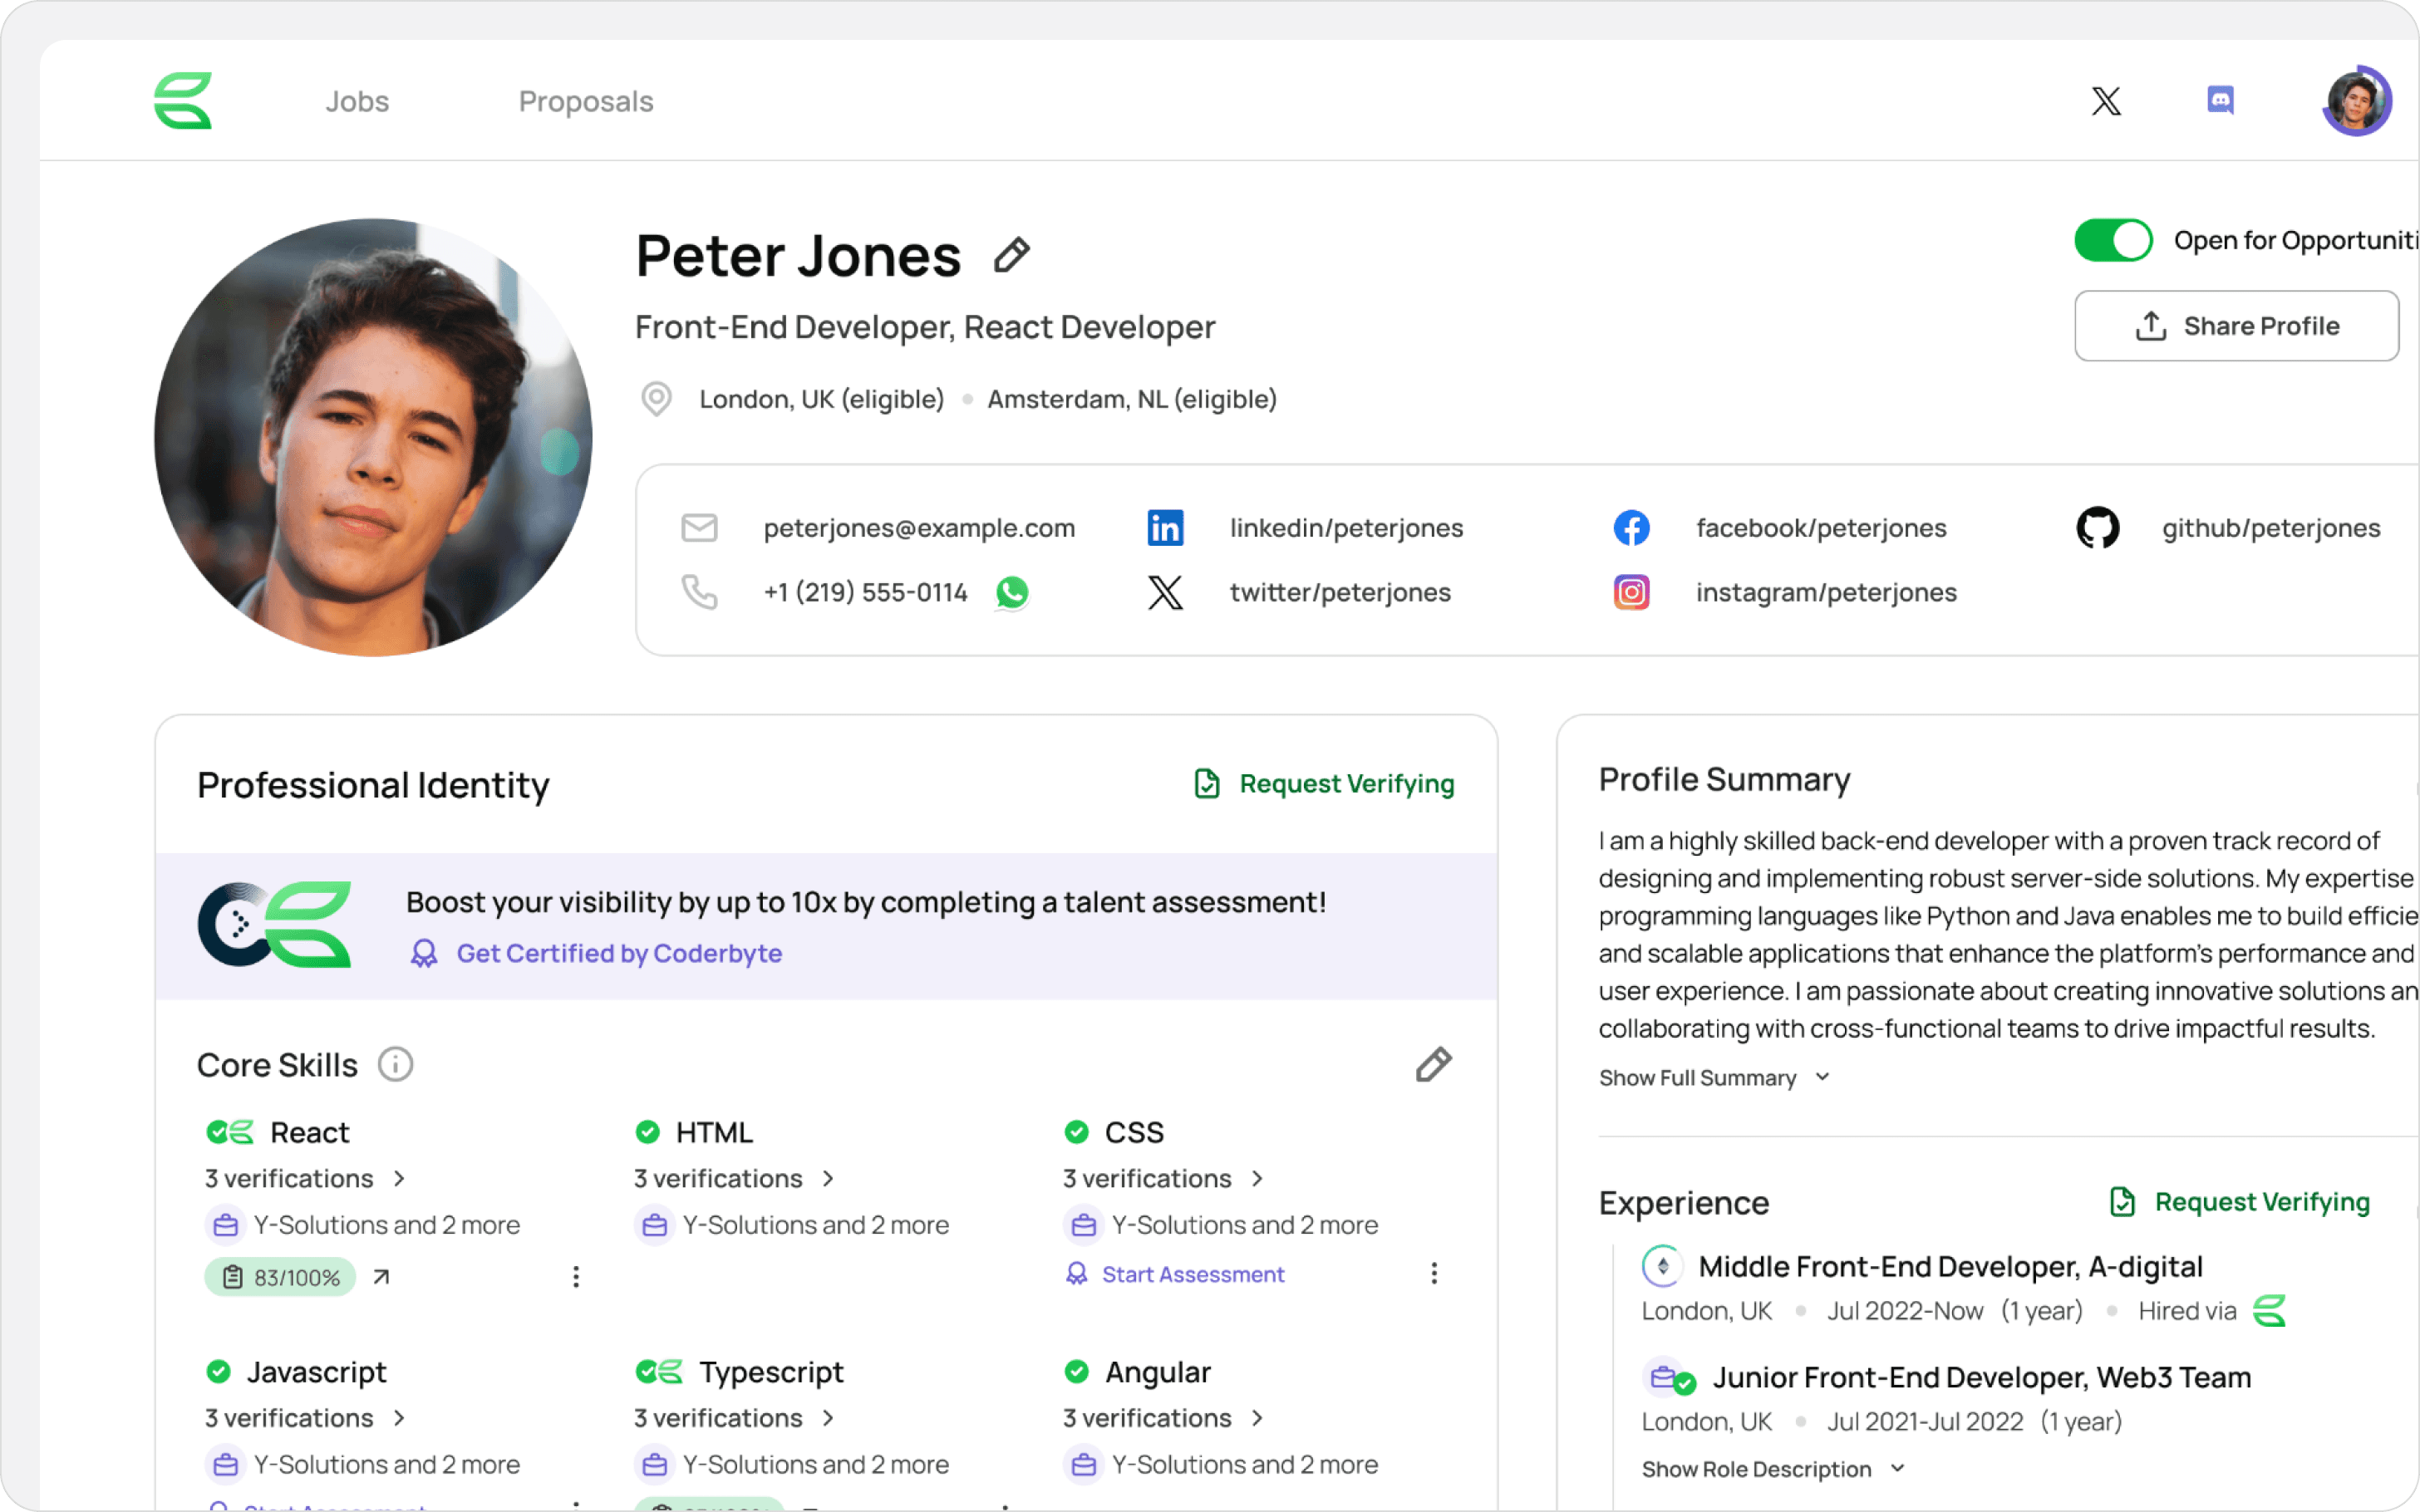Expand Show Full Summary
2420x1512 pixels.
coord(1714,1077)
